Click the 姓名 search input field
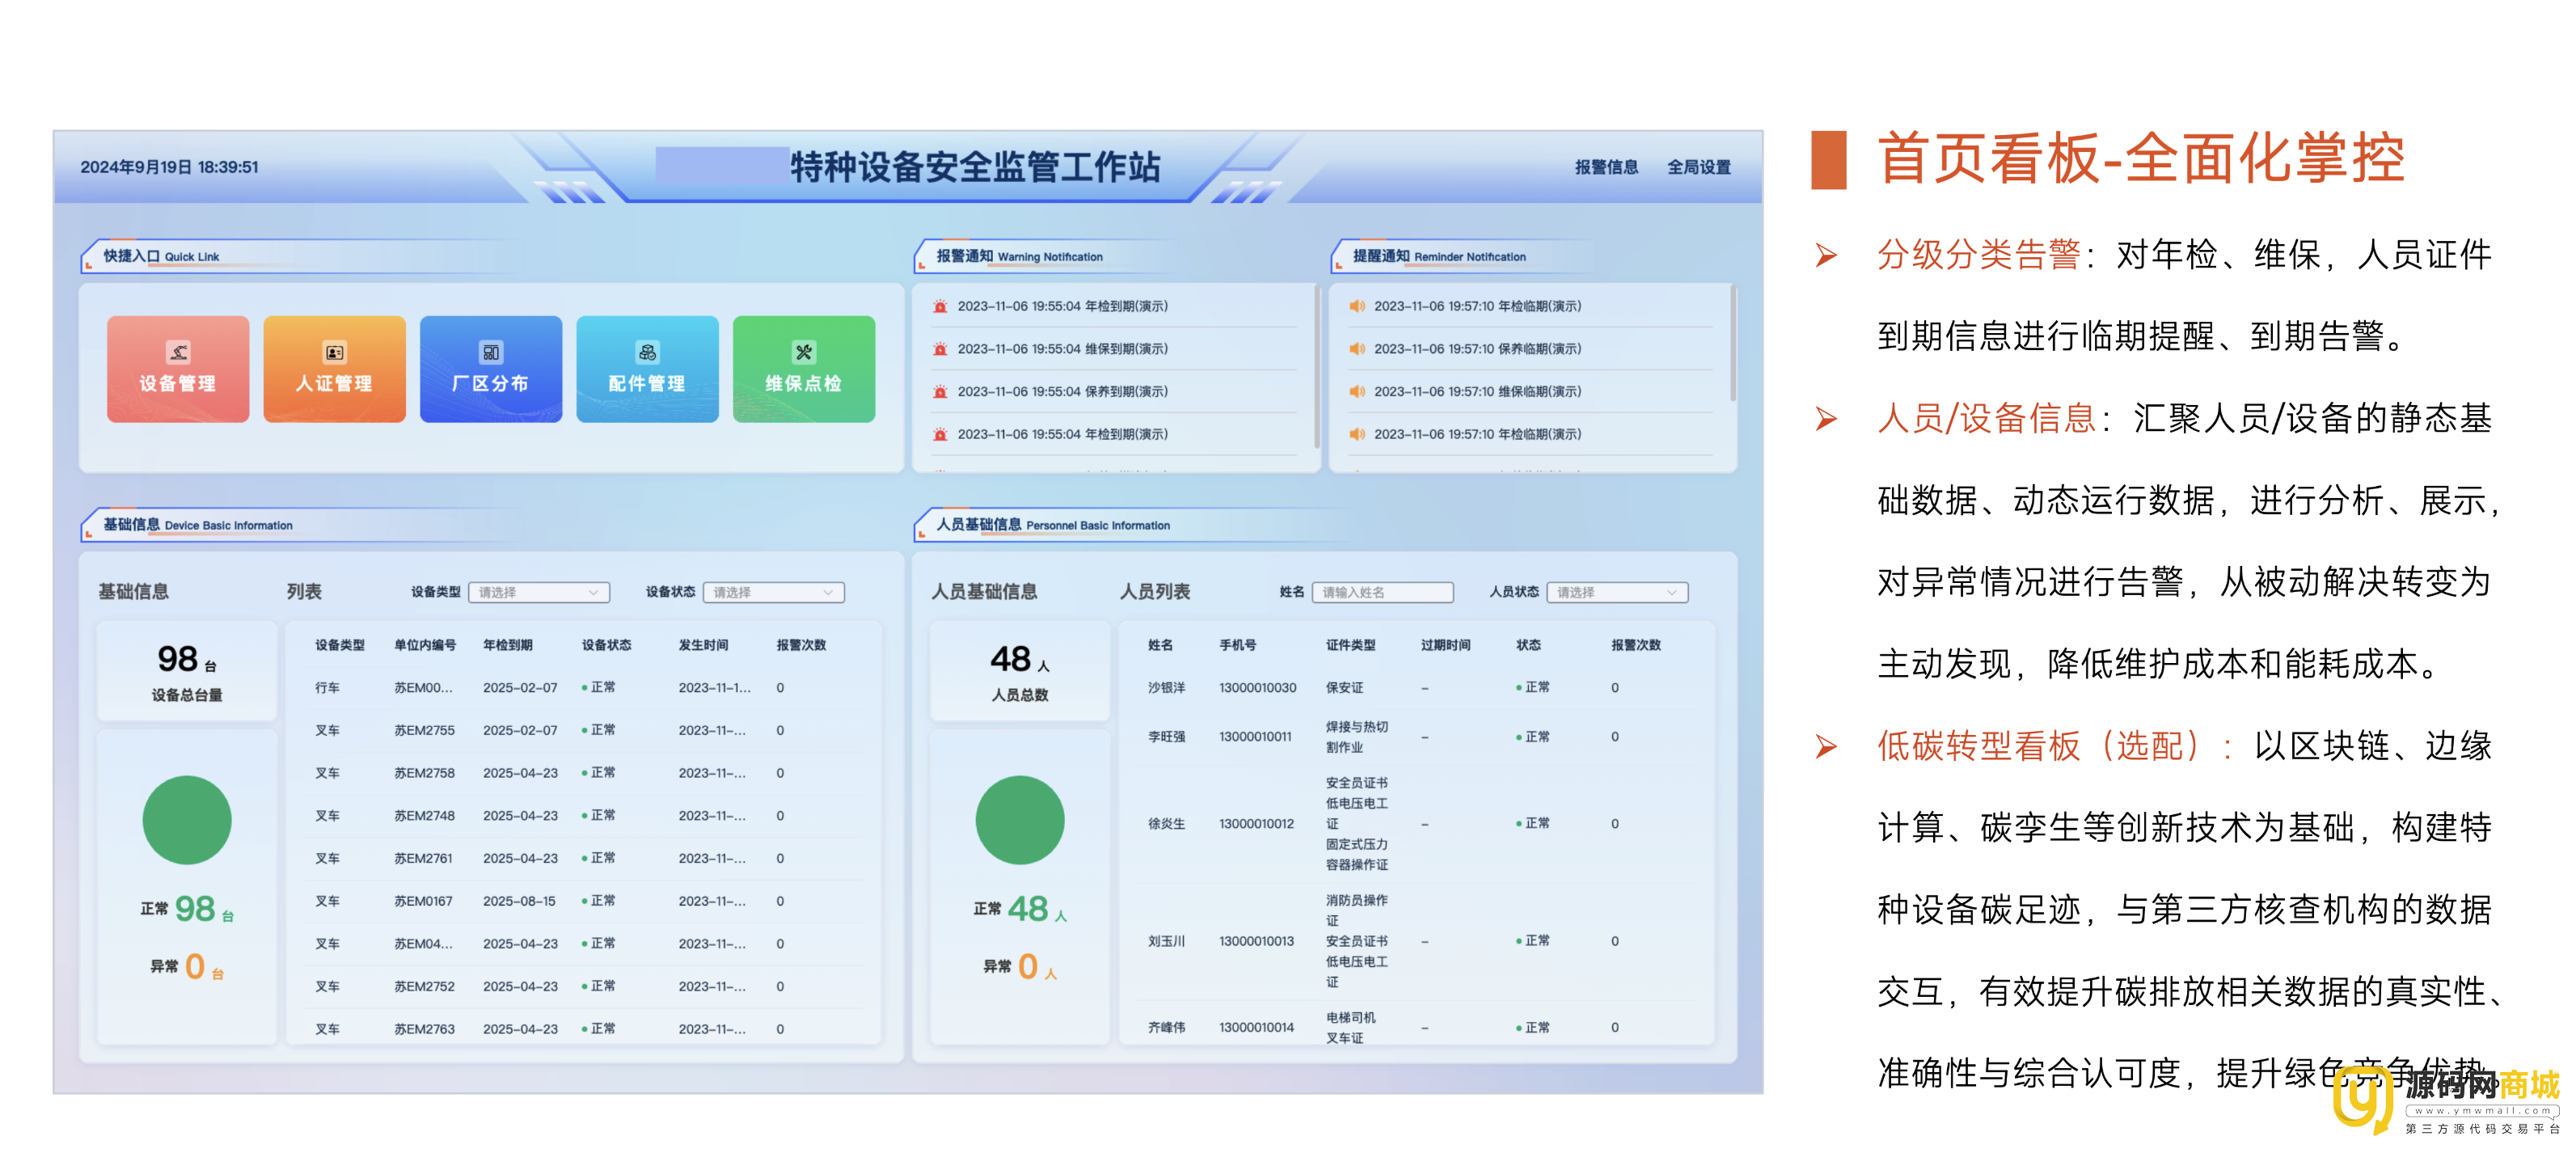Screen dimensions: 2576x1153 1382,592
